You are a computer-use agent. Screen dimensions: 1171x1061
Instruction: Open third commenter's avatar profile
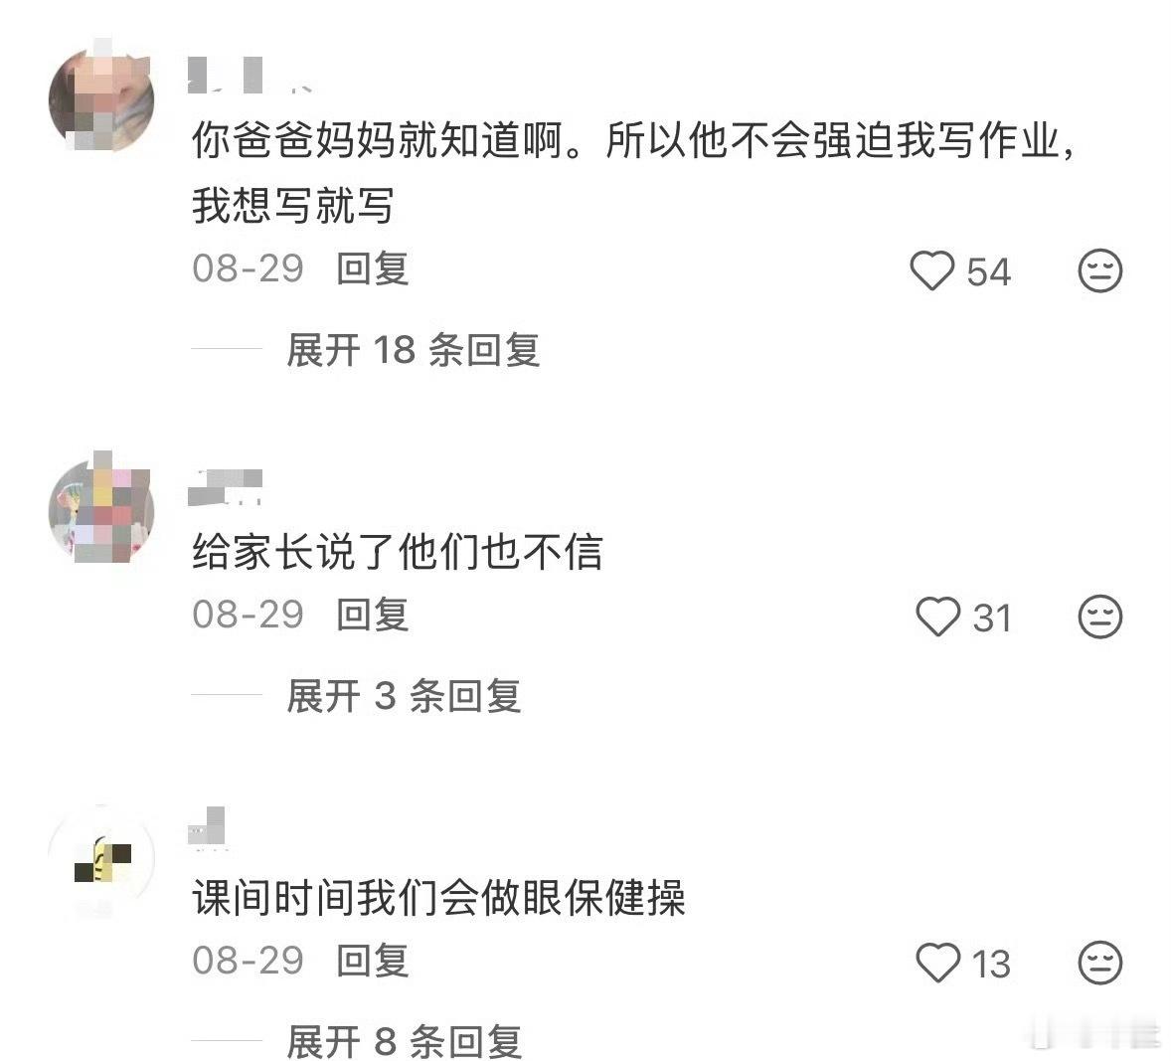(x=101, y=858)
